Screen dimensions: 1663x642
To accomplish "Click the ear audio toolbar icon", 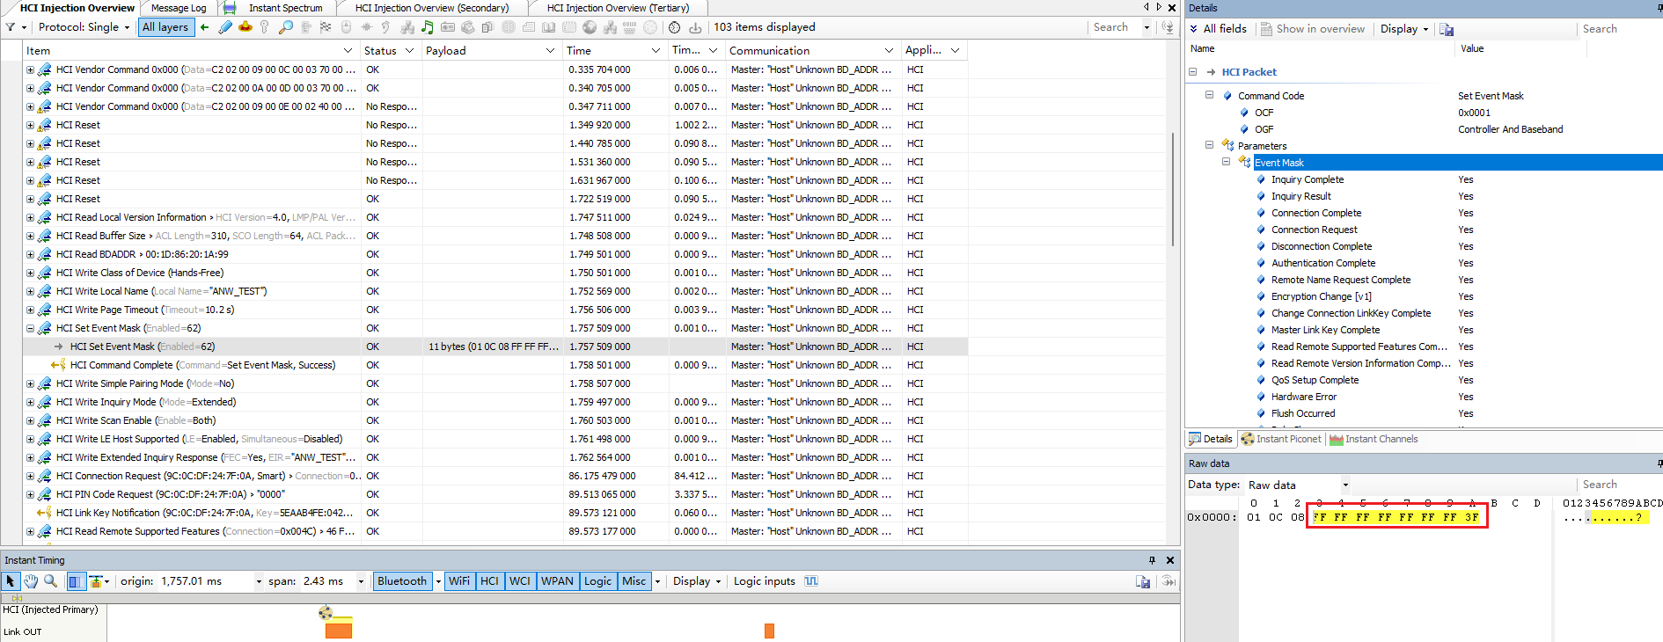I will tap(386, 27).
